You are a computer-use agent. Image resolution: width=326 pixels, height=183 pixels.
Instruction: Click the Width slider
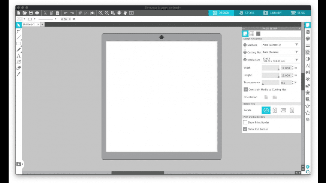tap(271, 68)
